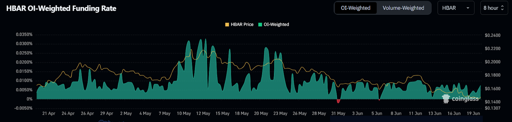
Task: Click the 5 Jun date label
Action: 377,113
